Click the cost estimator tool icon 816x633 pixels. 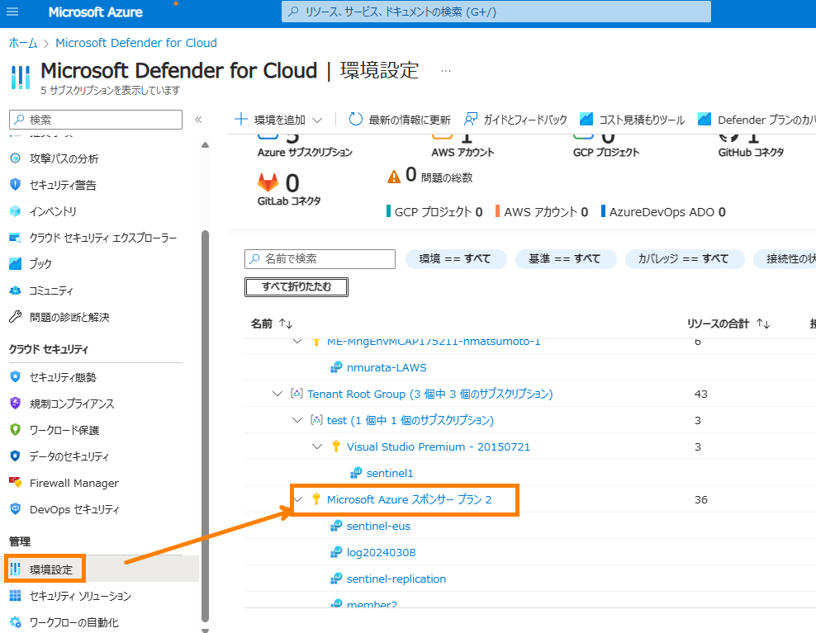pos(586,119)
